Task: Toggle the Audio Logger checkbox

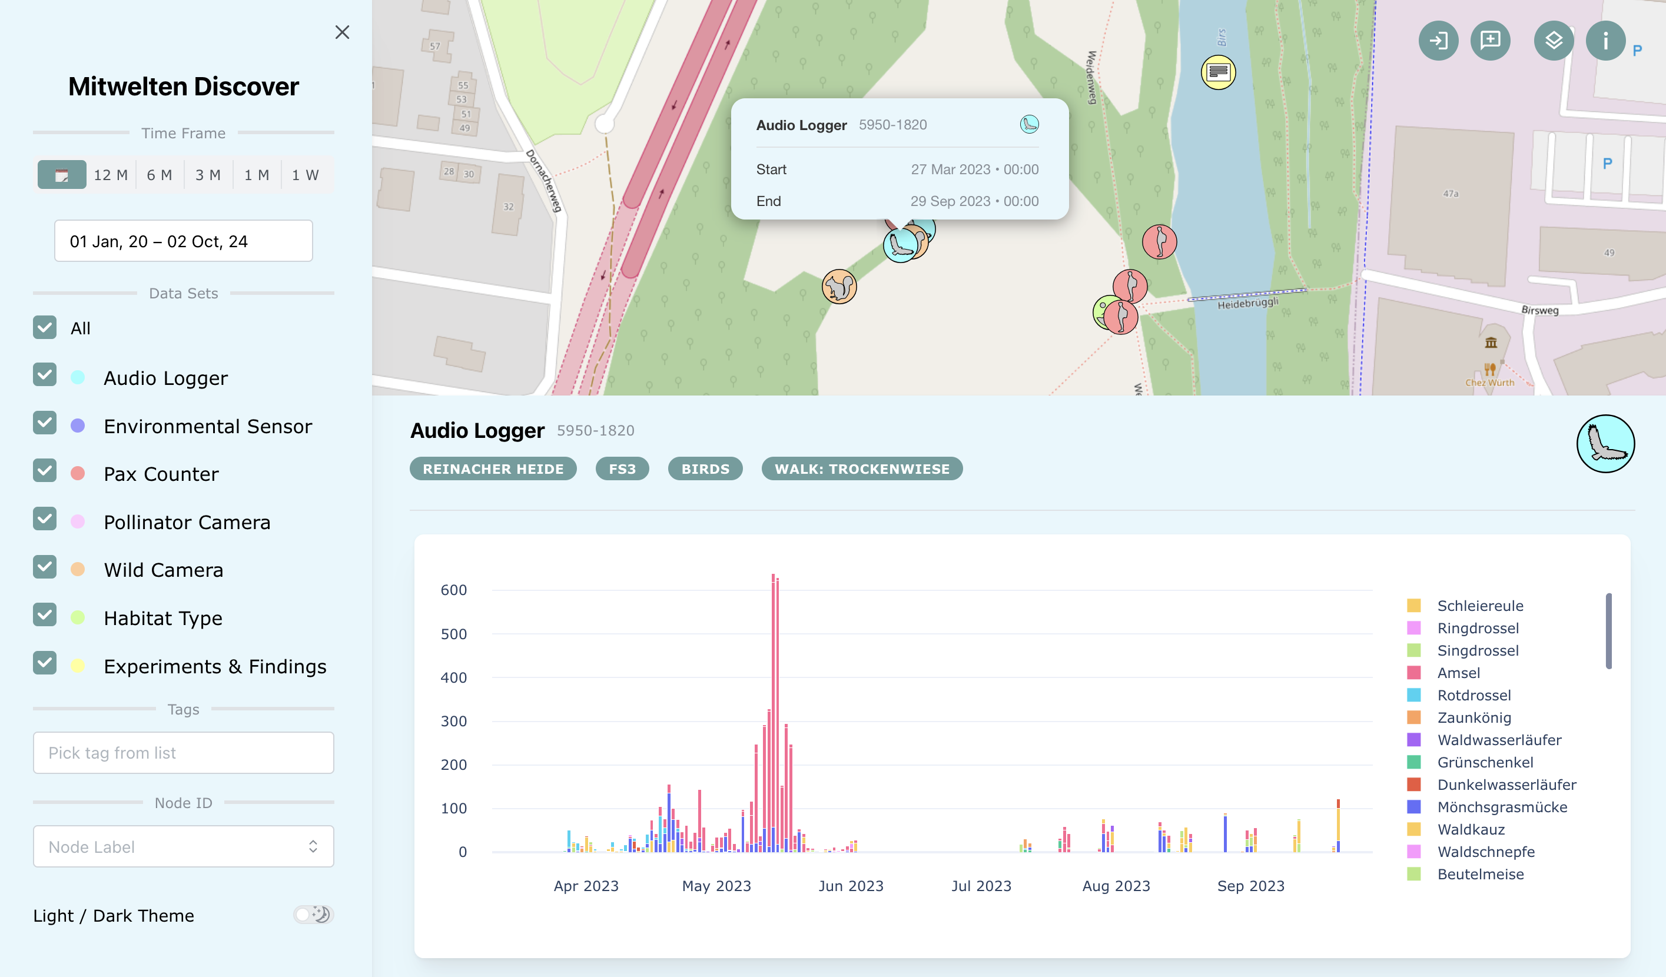Action: point(44,375)
